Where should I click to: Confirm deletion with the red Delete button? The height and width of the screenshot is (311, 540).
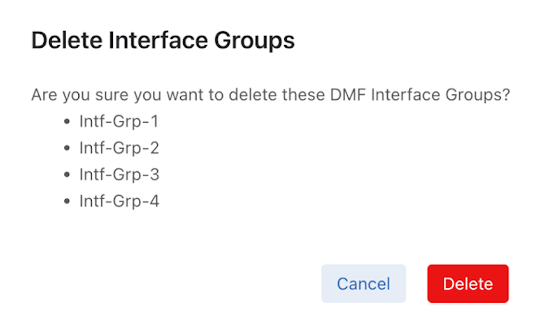point(468,283)
